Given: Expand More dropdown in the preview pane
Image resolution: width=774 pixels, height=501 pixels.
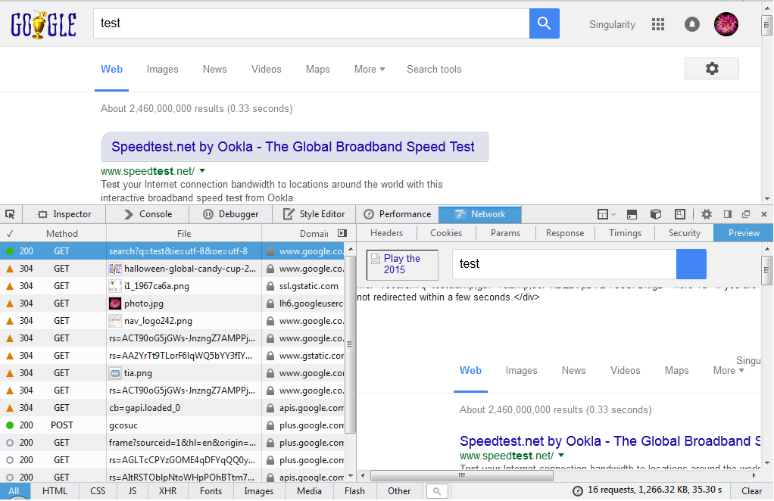Looking at the screenshot, I should (729, 370).
